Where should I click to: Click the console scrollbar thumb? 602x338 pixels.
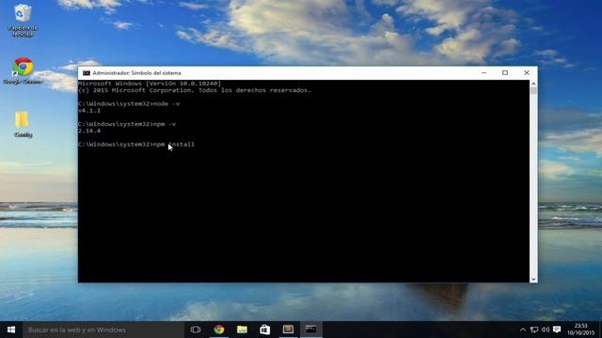coord(533,91)
